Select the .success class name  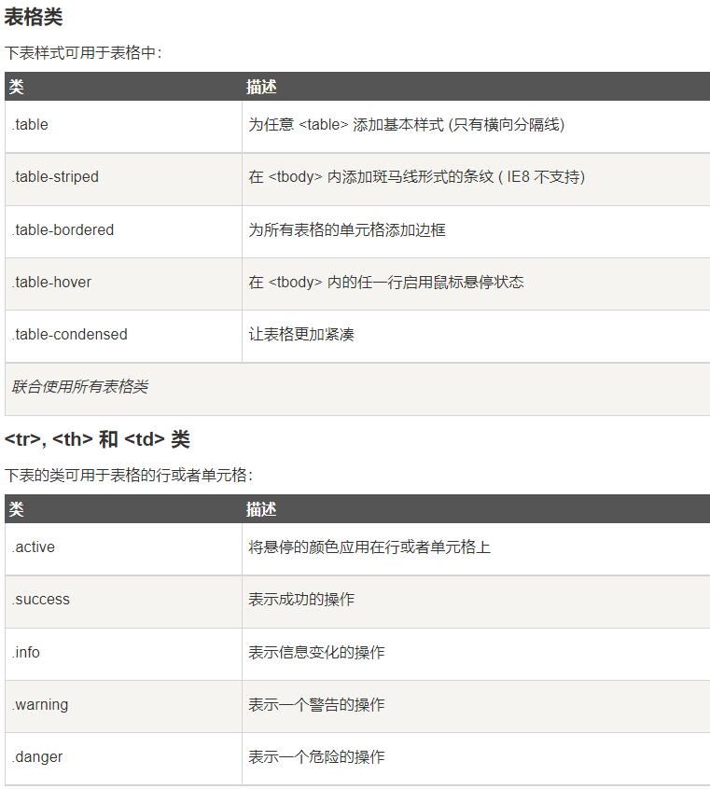[x=41, y=600]
